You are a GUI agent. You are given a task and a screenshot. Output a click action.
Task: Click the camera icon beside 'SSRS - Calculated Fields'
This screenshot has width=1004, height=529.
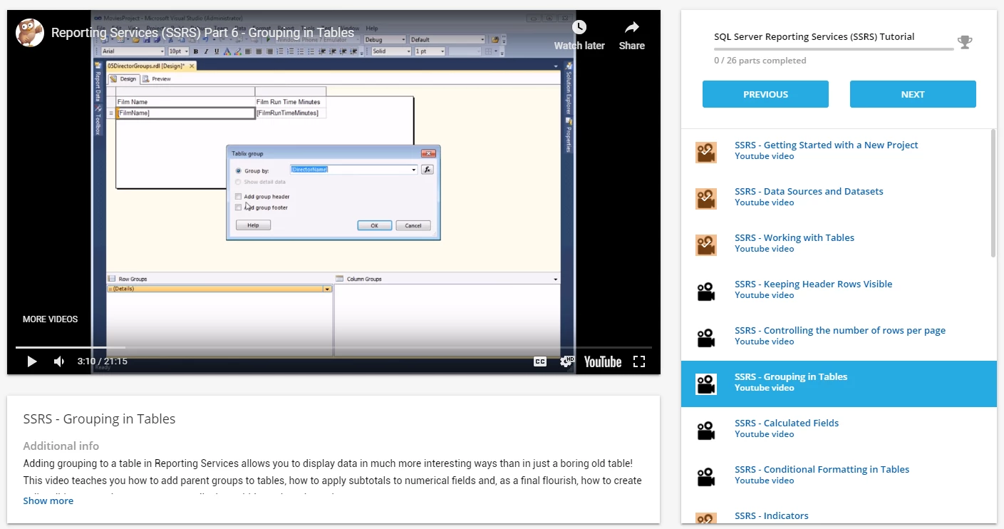pyautogui.click(x=706, y=431)
